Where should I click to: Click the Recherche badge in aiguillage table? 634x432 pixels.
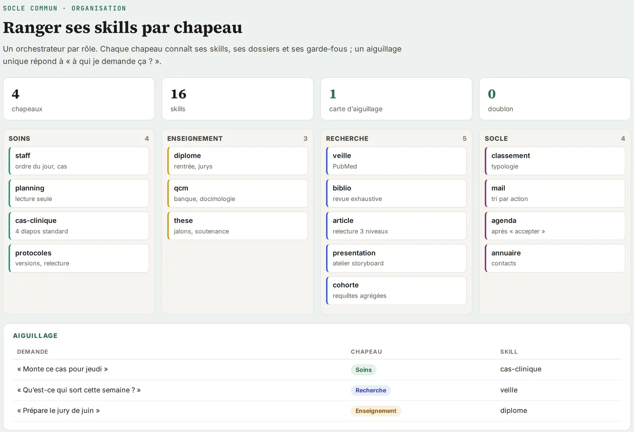coord(371,390)
